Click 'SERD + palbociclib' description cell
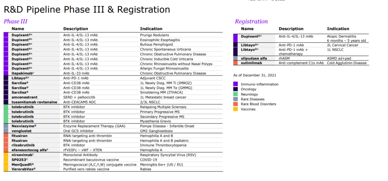Image resolution: width=388 pixels, height=181 pixels. coord(79,97)
